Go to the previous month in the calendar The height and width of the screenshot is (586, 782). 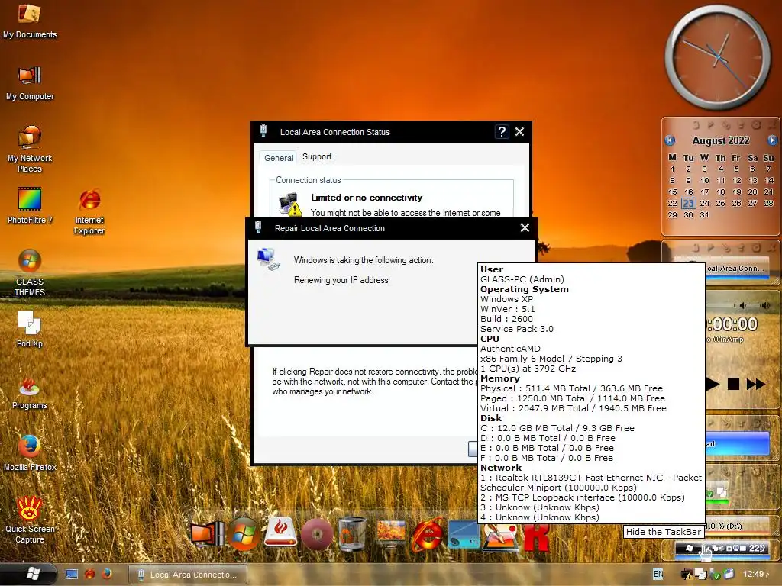[x=670, y=140]
